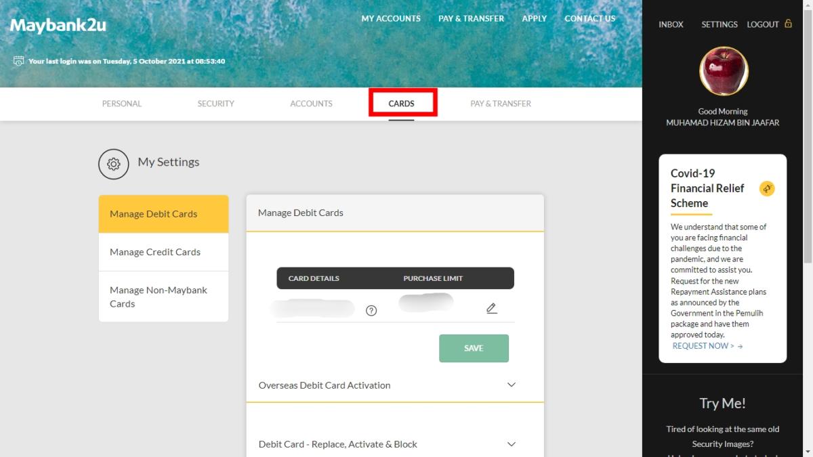The height and width of the screenshot is (457, 813).
Task: Switch to PAY & TRANSFER settings tab
Action: click(x=501, y=104)
